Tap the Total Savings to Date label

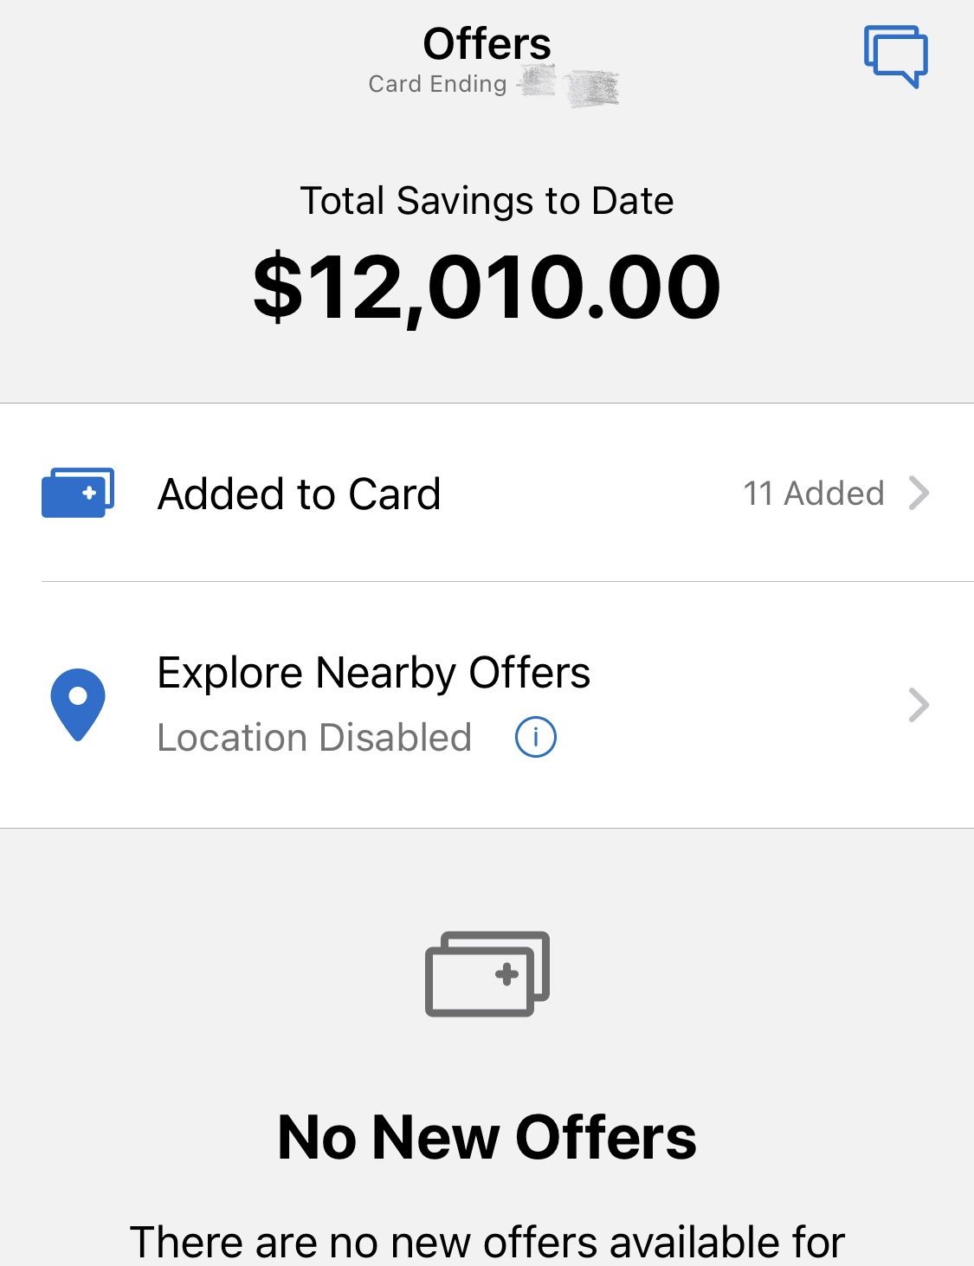487,201
